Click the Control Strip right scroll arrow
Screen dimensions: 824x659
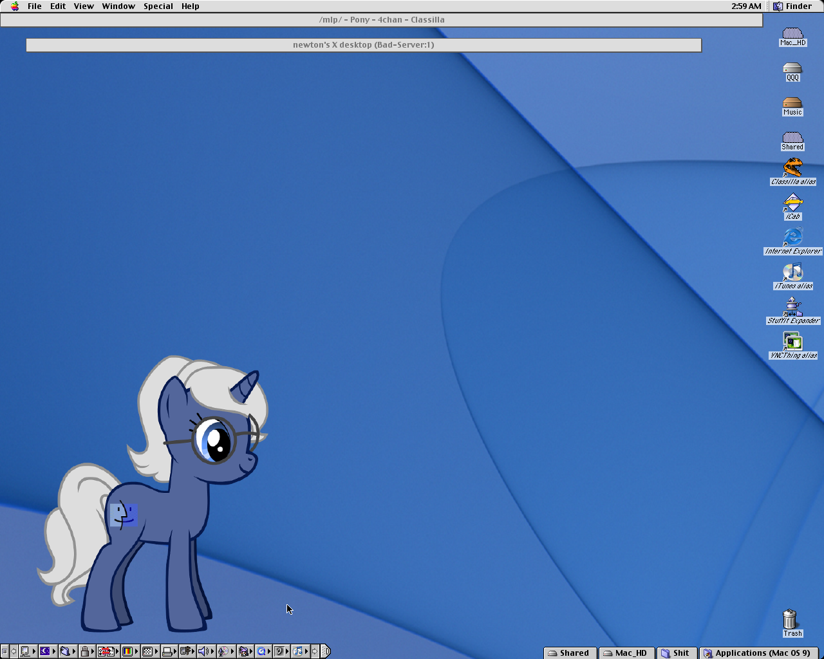tap(315, 651)
